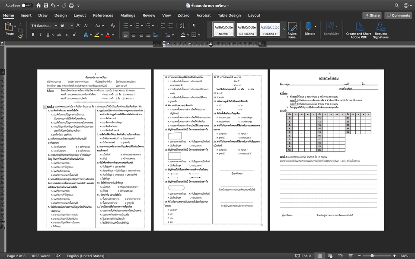Open the Paste options dropdown arrow

[x=15, y=26]
